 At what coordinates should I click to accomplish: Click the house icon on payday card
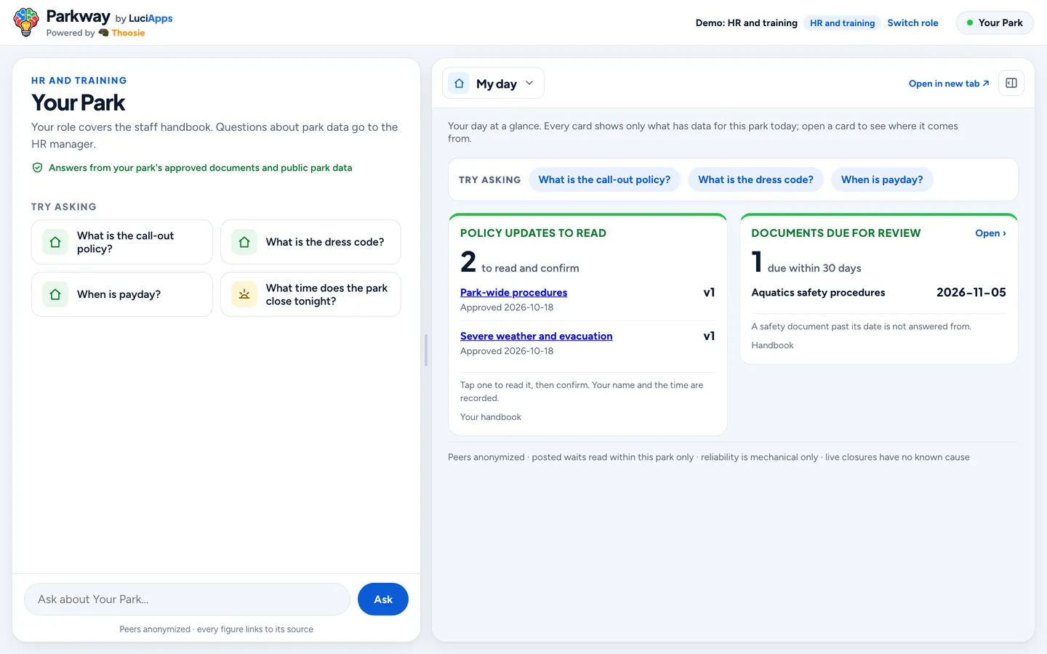pos(55,294)
